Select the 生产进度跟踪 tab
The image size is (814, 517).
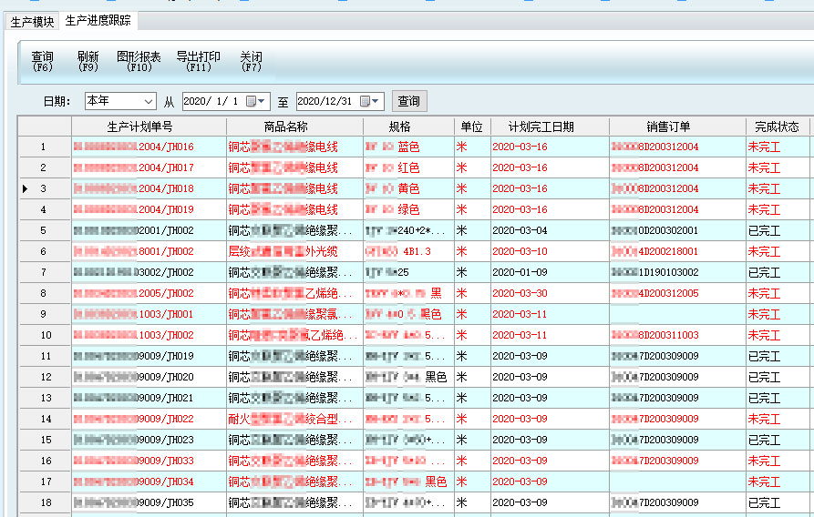tap(98, 21)
